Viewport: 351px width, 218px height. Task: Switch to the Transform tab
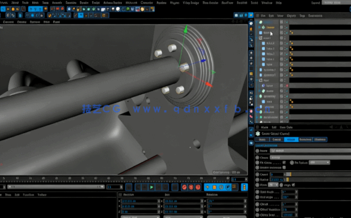tap(305, 140)
